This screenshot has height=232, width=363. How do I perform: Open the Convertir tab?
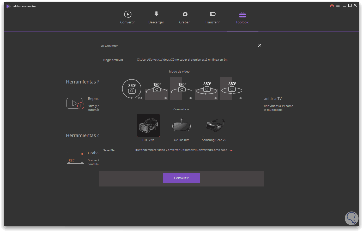pyautogui.click(x=128, y=17)
